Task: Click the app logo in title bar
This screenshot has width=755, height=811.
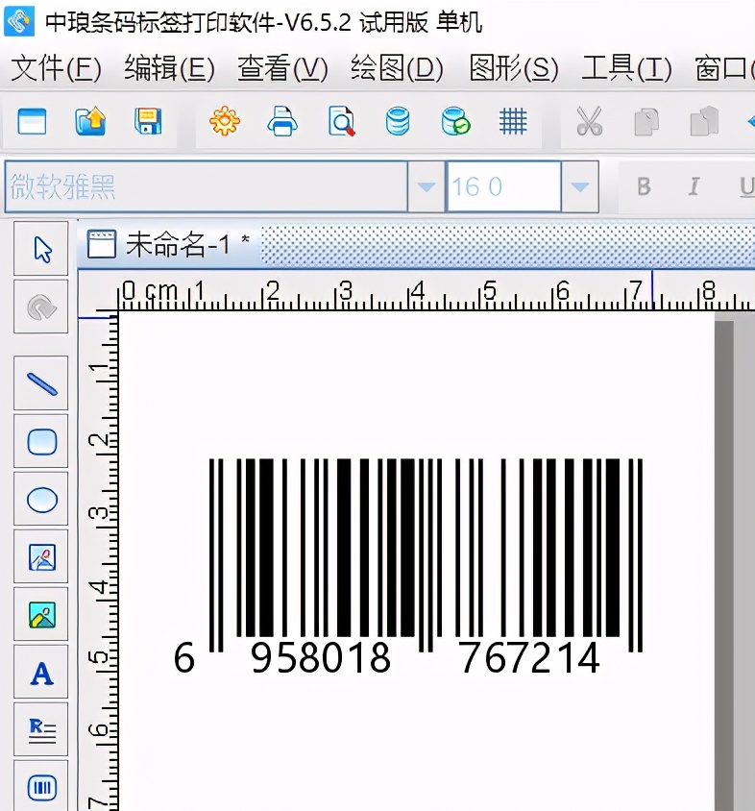Action: tap(18, 21)
